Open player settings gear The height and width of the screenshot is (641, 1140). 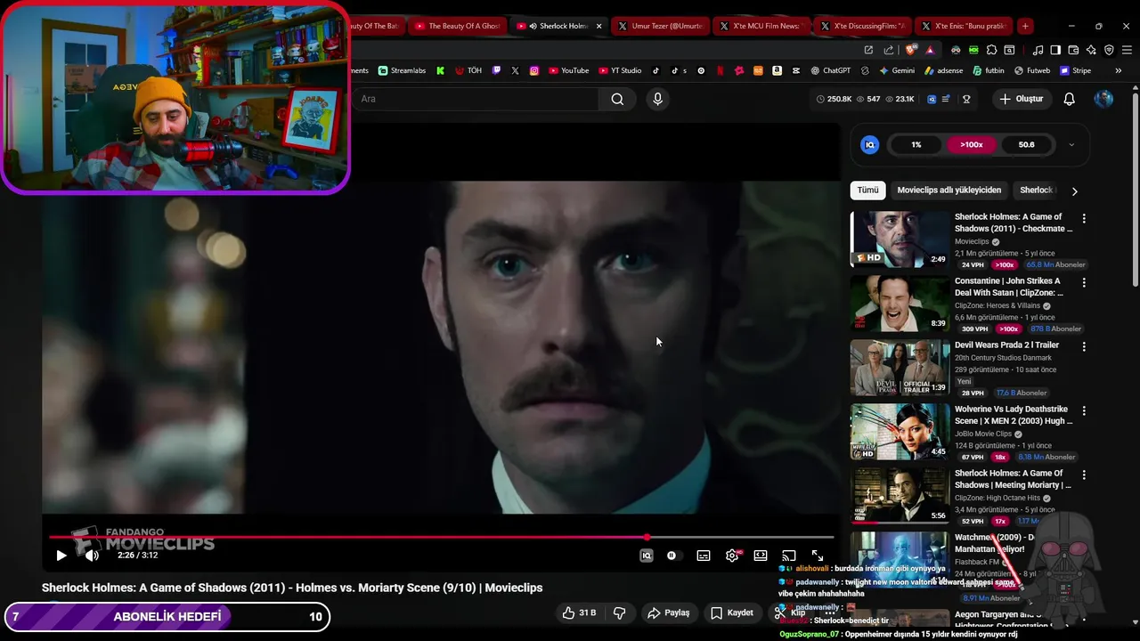click(732, 556)
